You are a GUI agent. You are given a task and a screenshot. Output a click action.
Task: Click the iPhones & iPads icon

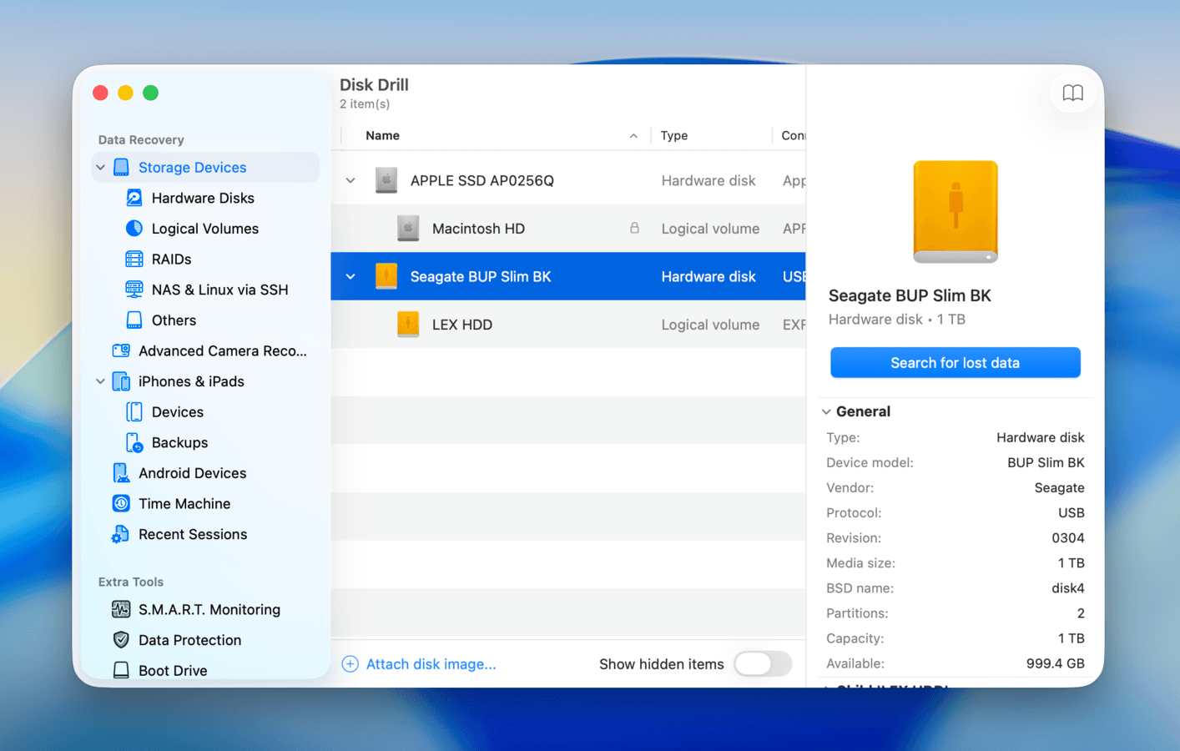[121, 381]
